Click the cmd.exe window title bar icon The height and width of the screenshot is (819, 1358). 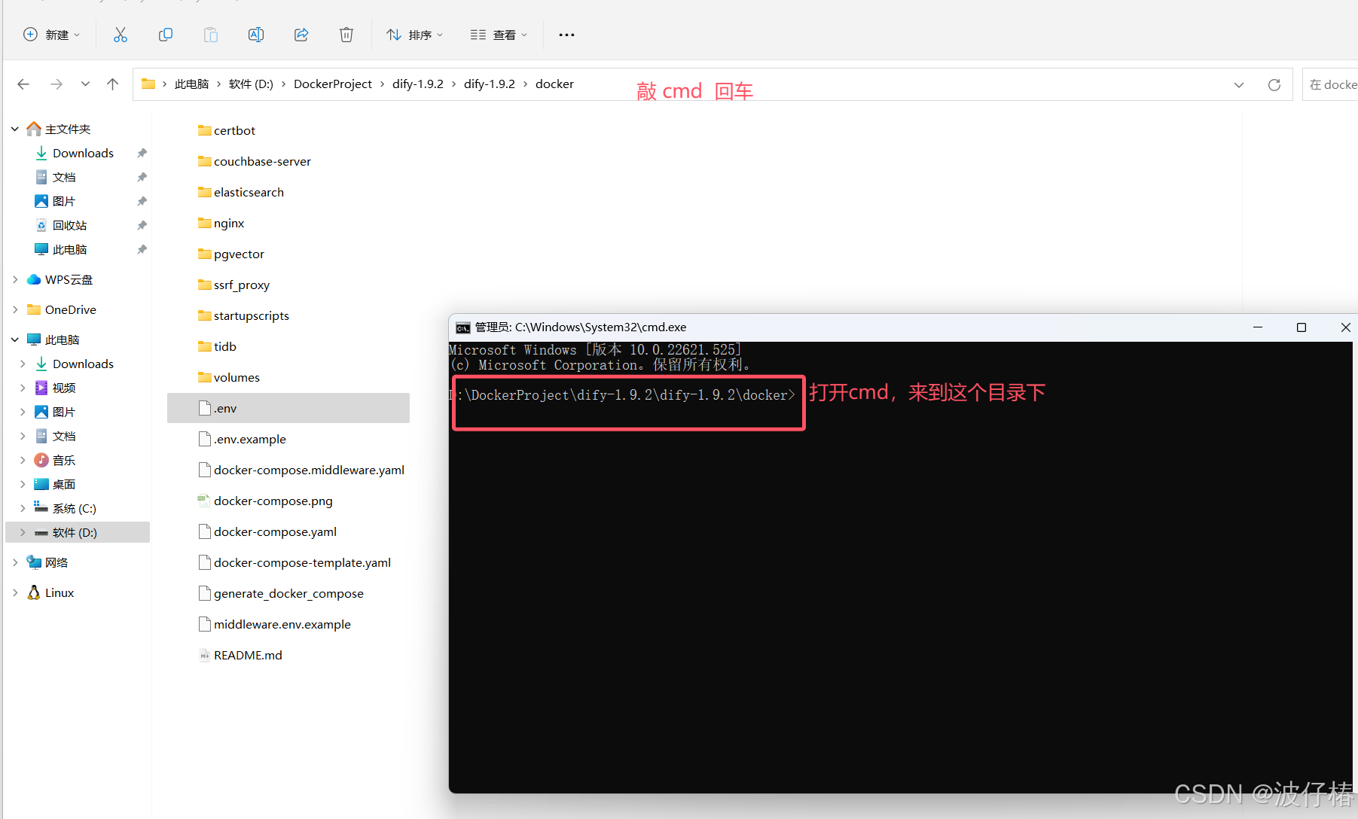point(462,327)
